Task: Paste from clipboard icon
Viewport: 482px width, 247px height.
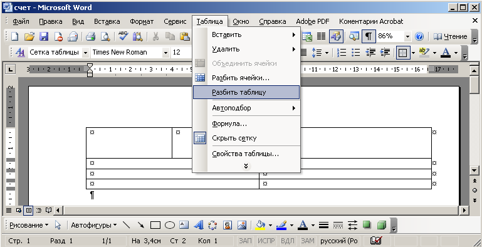Action: (185, 36)
